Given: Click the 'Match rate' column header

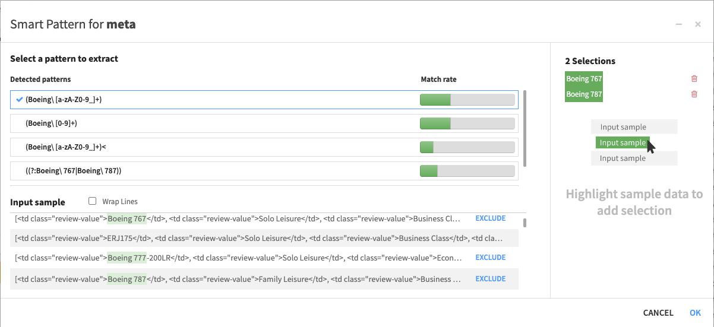Looking at the screenshot, I should coord(439,80).
